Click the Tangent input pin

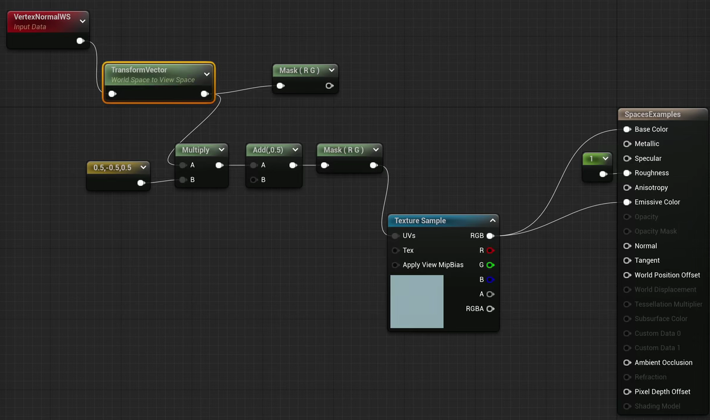627,260
